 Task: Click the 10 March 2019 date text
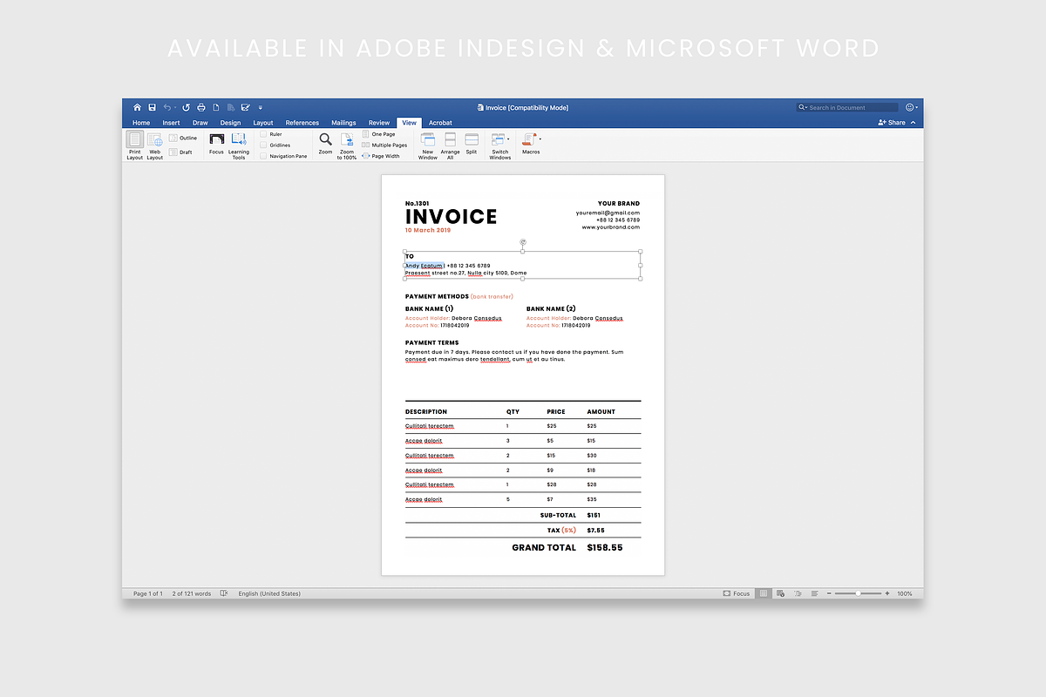pos(428,230)
